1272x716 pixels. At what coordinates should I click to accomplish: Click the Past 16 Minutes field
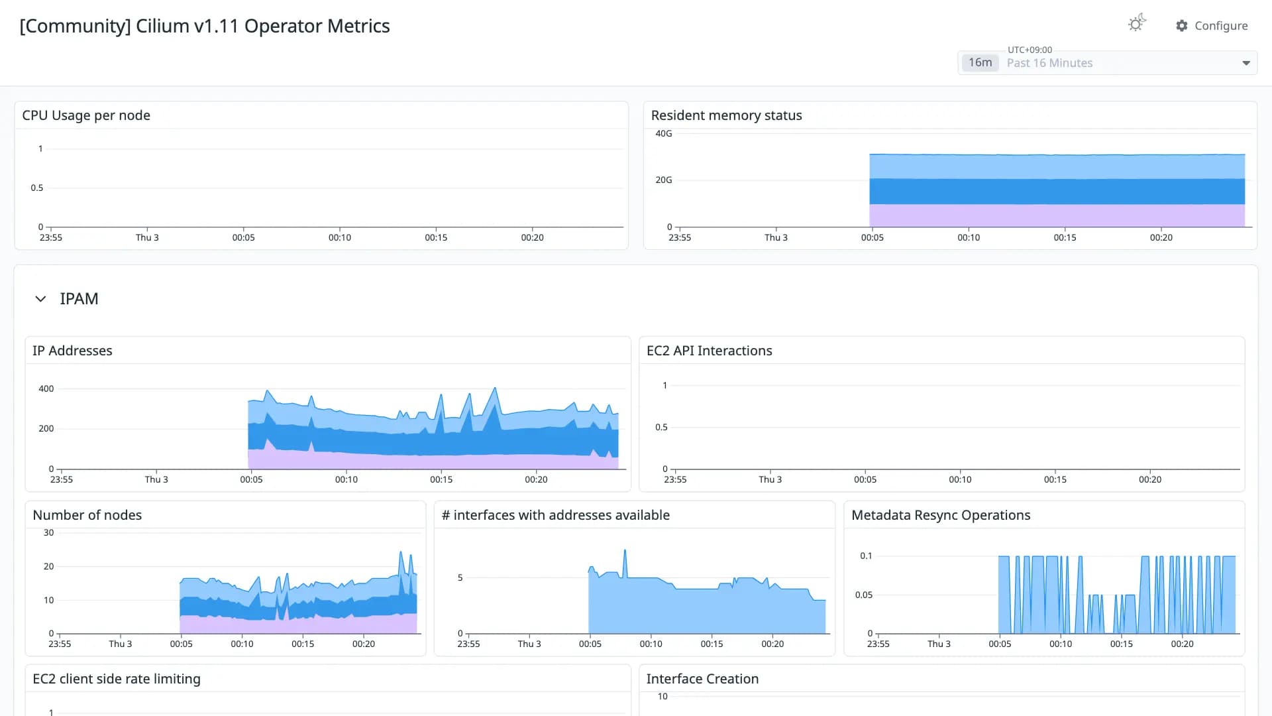coord(1108,63)
